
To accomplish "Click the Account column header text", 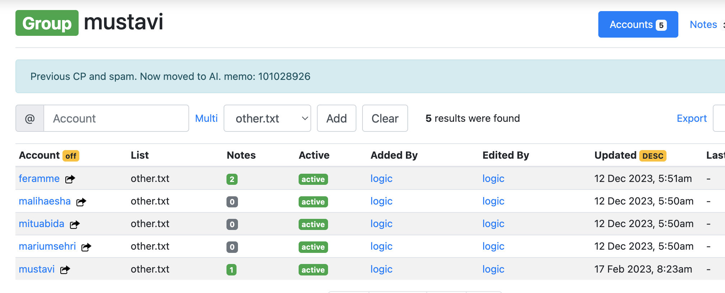I will pyautogui.click(x=39, y=155).
